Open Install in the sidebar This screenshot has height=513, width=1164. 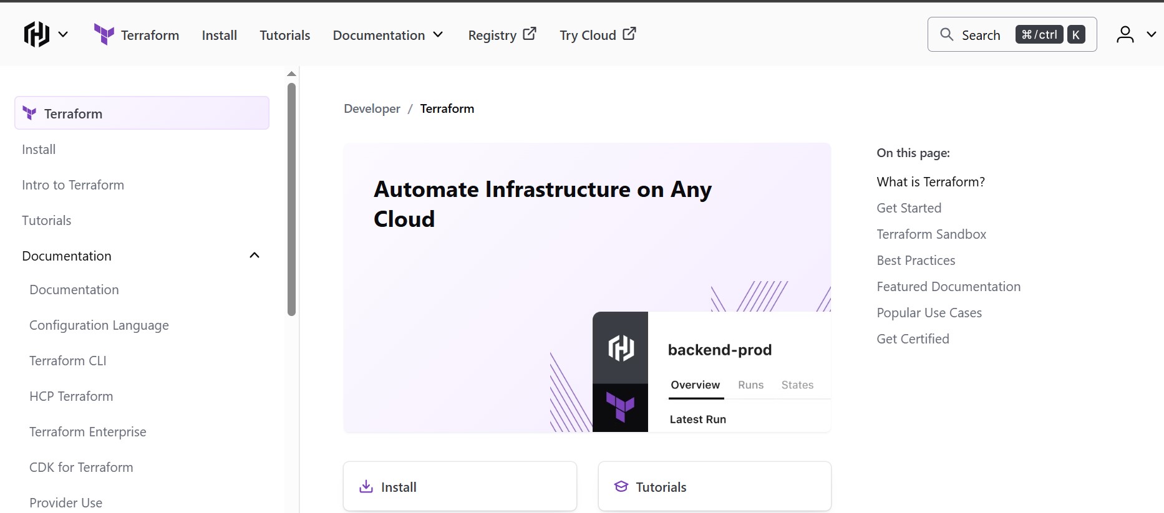[39, 150]
